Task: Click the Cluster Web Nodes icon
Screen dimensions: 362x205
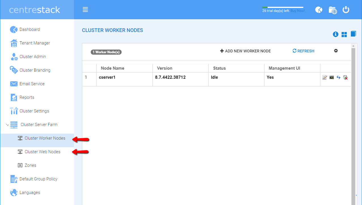Action: click(20, 152)
